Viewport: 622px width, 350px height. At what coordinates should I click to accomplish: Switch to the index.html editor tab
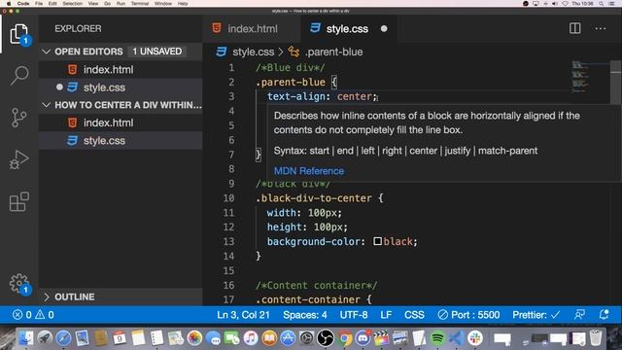coord(253,28)
